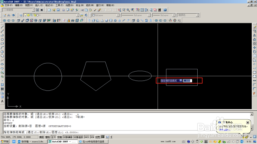This screenshot has width=257, height=144.
Task: Open the ByLayer color dropdown
Action: coord(118,15)
